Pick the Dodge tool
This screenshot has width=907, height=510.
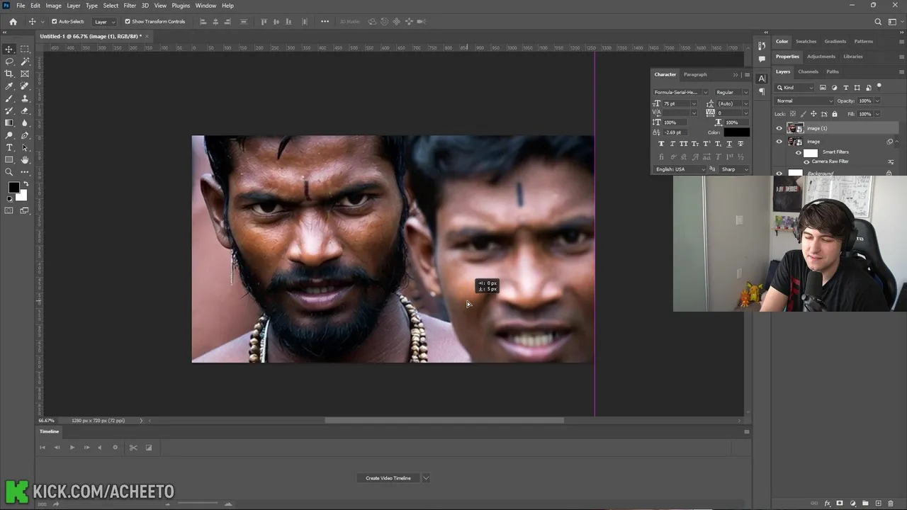coord(9,135)
